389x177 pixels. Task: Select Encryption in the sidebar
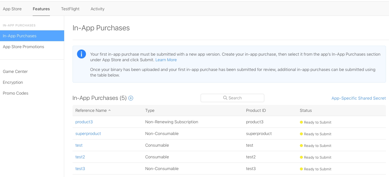point(13,82)
